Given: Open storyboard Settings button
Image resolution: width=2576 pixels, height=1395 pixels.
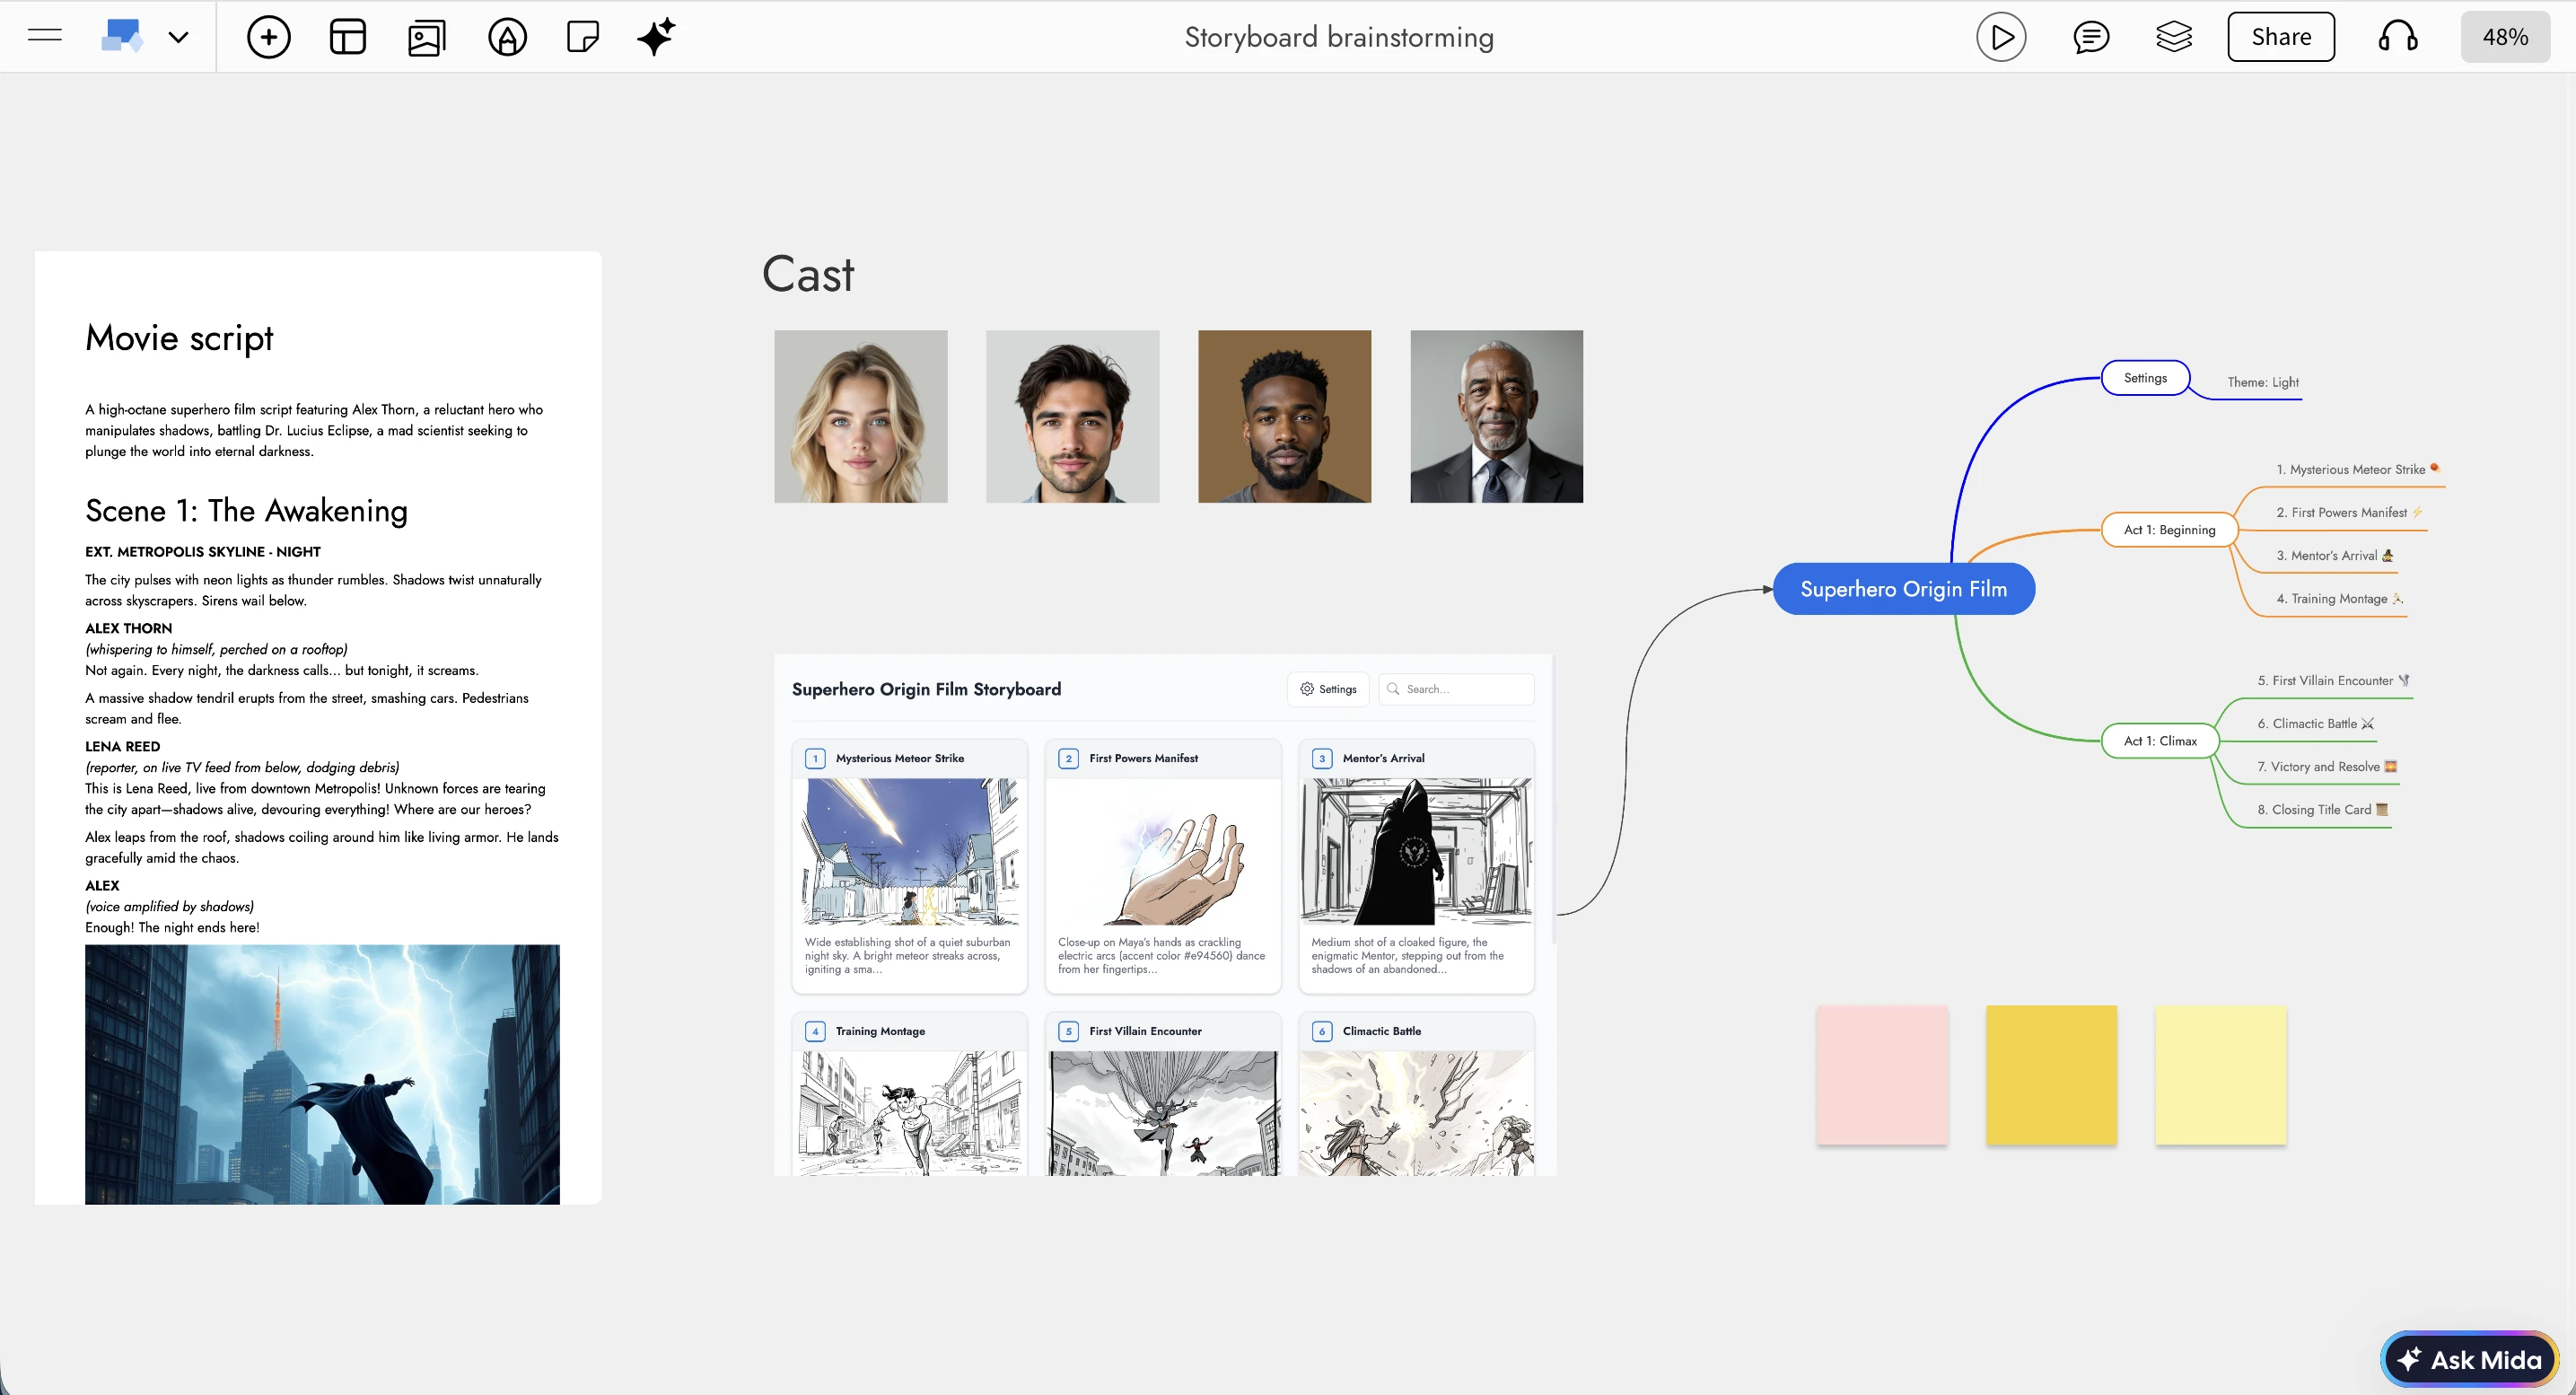Looking at the screenshot, I should (1328, 689).
